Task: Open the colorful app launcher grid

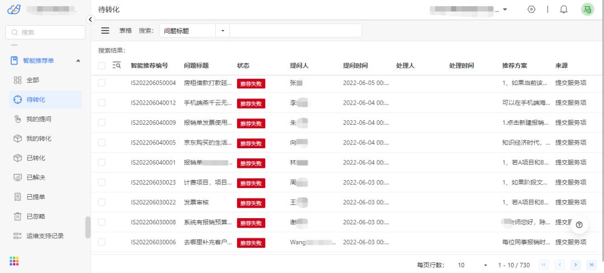Action: click(x=14, y=261)
